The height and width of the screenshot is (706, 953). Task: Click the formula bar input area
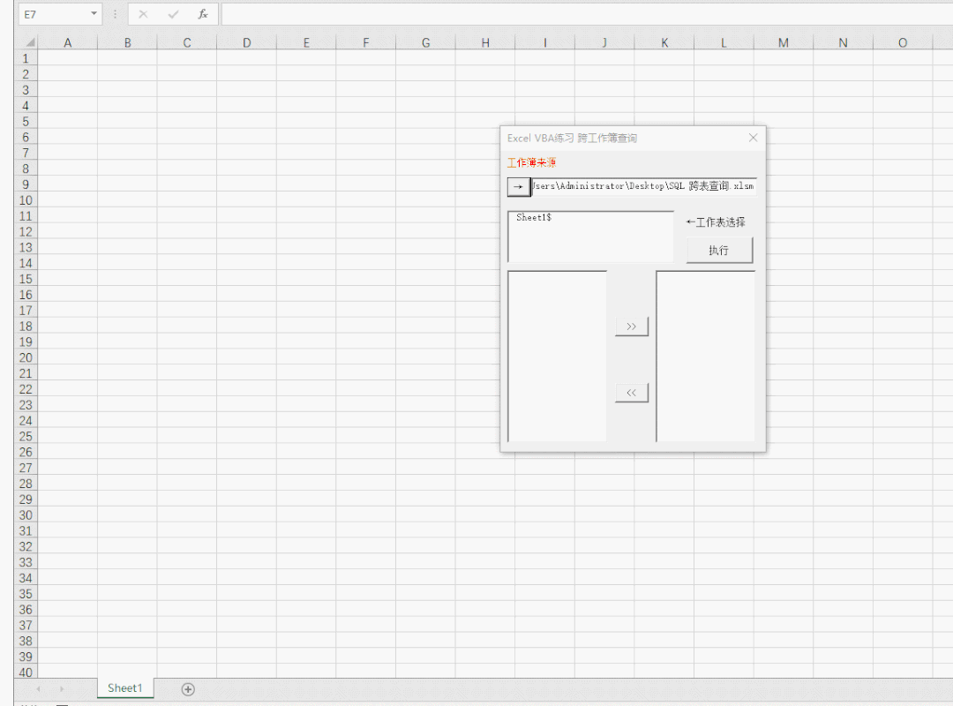pyautogui.click(x=587, y=14)
